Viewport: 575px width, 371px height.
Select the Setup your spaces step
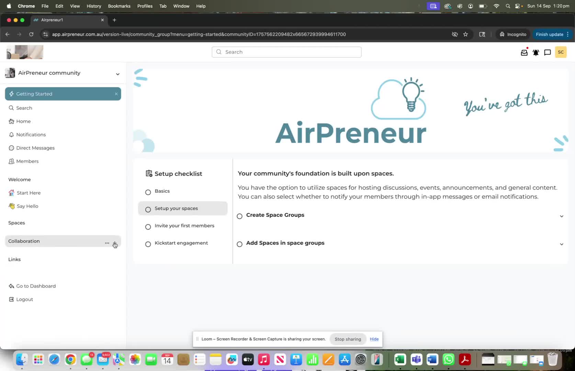183,209
